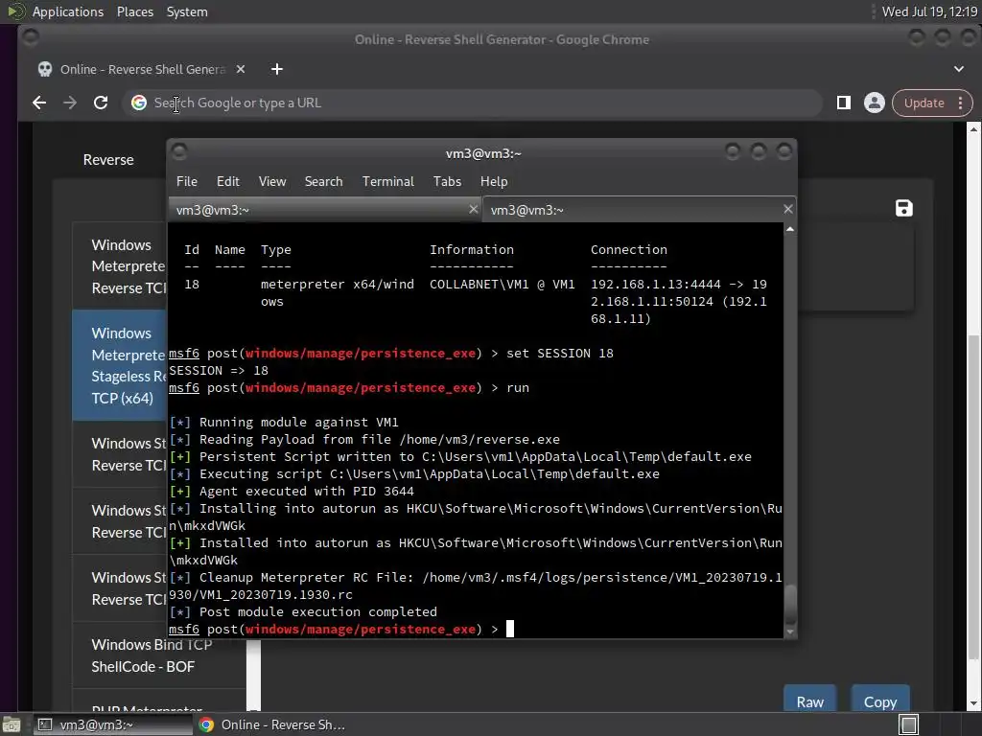This screenshot has height=736, width=982.
Task: Click the Raw button on the webpage
Action: (809, 700)
